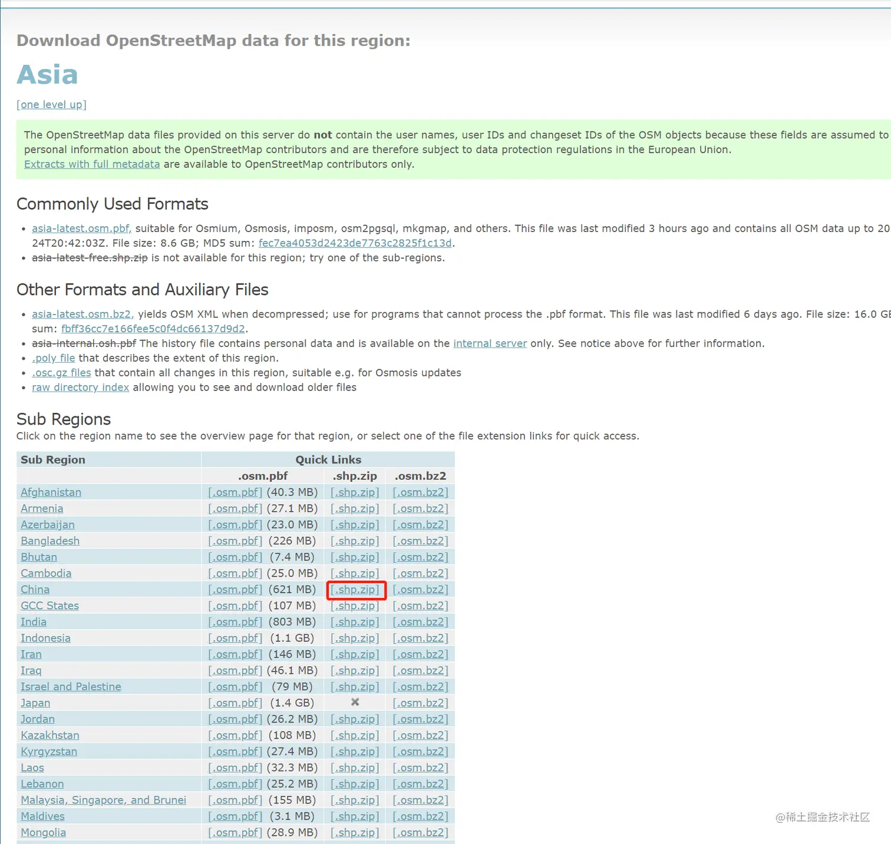Click the 'Asia' region heading
The height and width of the screenshot is (844, 891).
click(47, 75)
